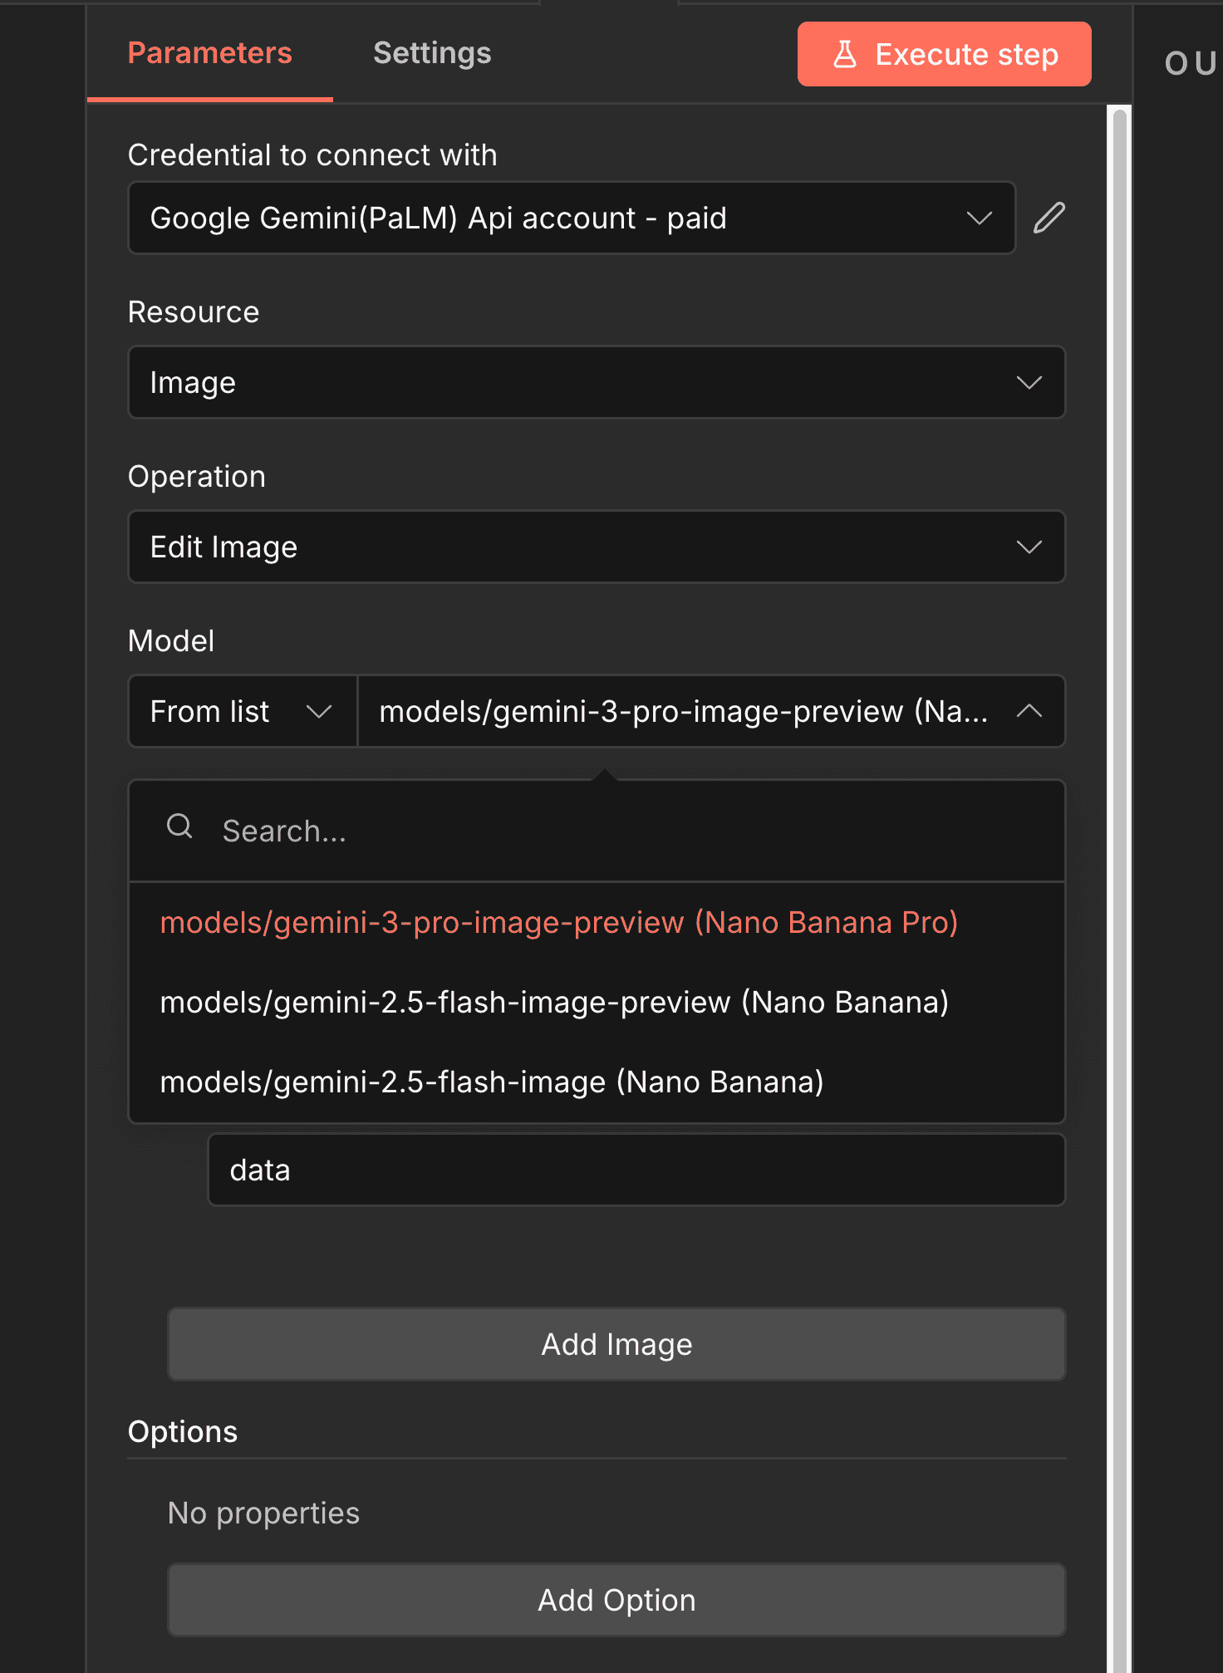Open the Operation dropdown showing Edit Image

[597, 547]
